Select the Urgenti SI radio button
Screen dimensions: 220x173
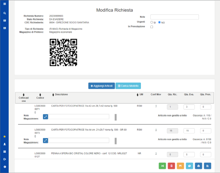pyautogui.click(x=152, y=22)
